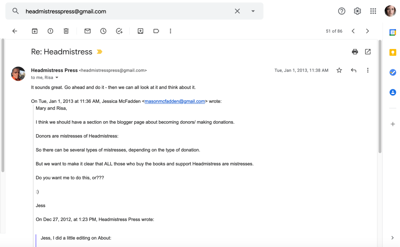This screenshot has height=247, width=400.
Task: Reply to Headmistress Press message
Action: click(354, 71)
